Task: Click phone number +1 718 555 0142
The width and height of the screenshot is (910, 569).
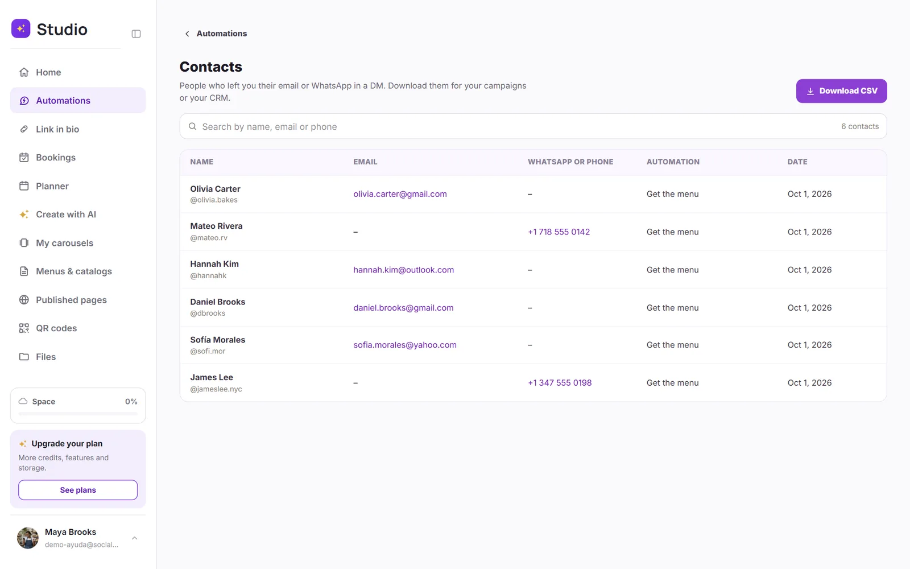Action: (559, 232)
